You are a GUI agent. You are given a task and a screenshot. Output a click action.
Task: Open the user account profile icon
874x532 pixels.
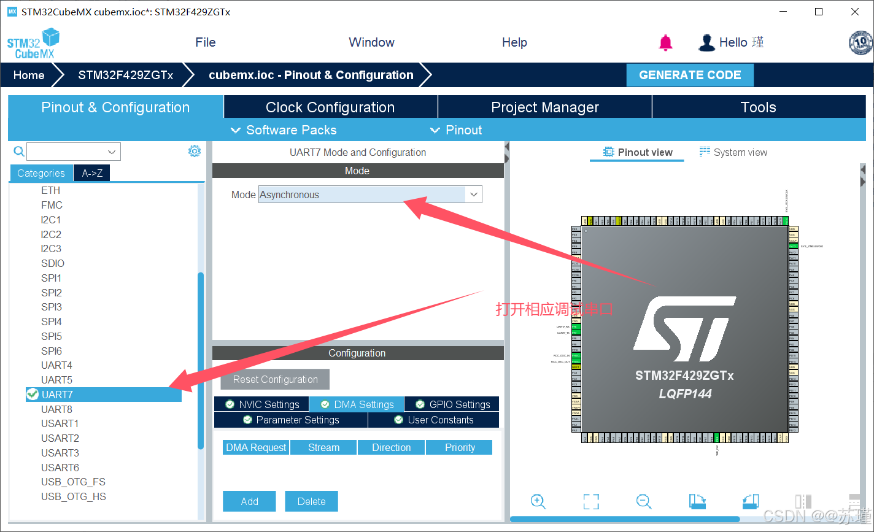(x=707, y=42)
